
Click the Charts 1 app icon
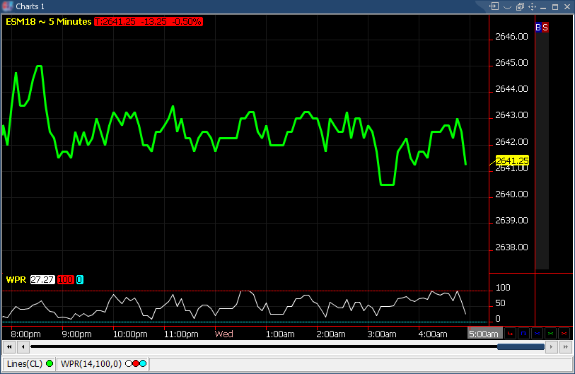click(x=7, y=6)
